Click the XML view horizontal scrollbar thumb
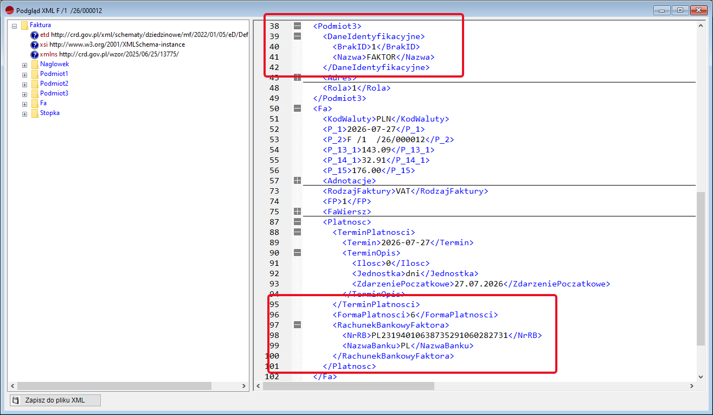713x415 pixels. pos(349,386)
